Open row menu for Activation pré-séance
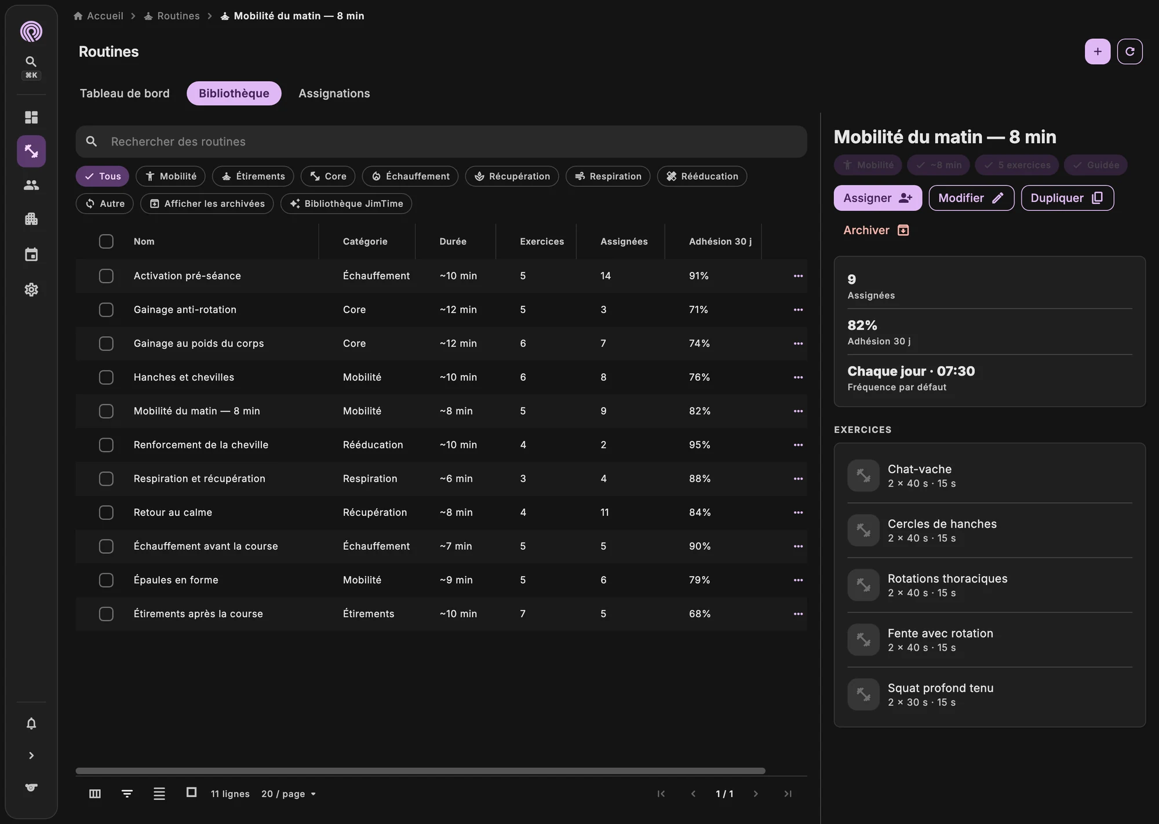Viewport: 1159px width, 824px height. pyautogui.click(x=798, y=276)
